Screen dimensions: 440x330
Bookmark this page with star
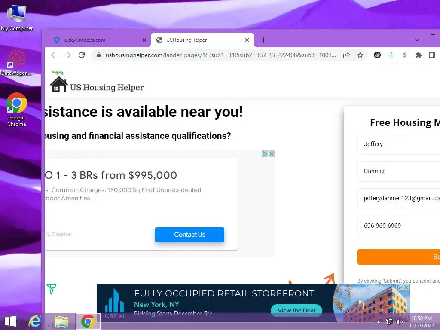pyautogui.click(x=360, y=55)
